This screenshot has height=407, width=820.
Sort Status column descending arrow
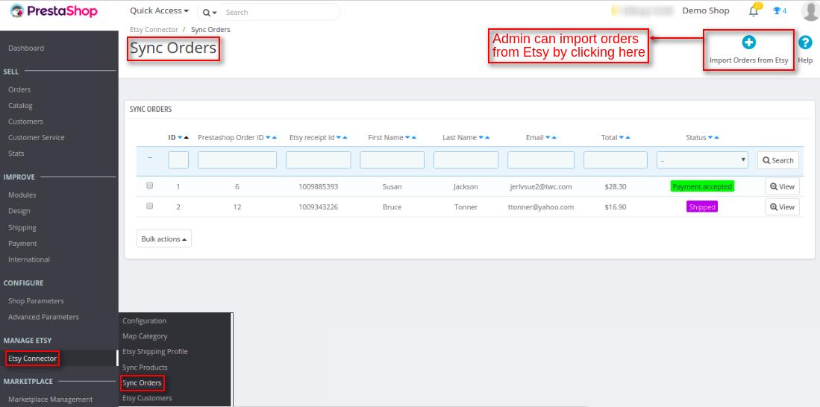[x=711, y=138]
